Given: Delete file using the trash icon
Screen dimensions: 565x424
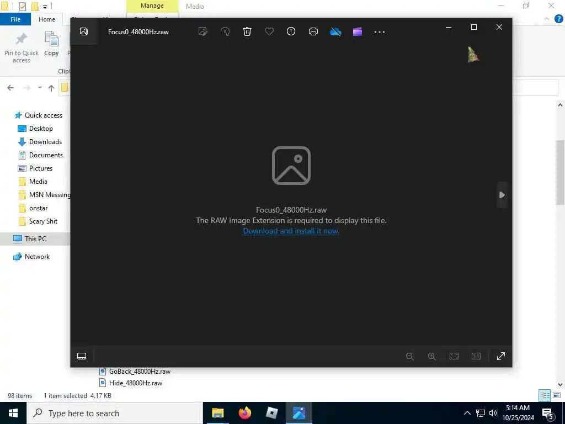Looking at the screenshot, I should [247, 31].
